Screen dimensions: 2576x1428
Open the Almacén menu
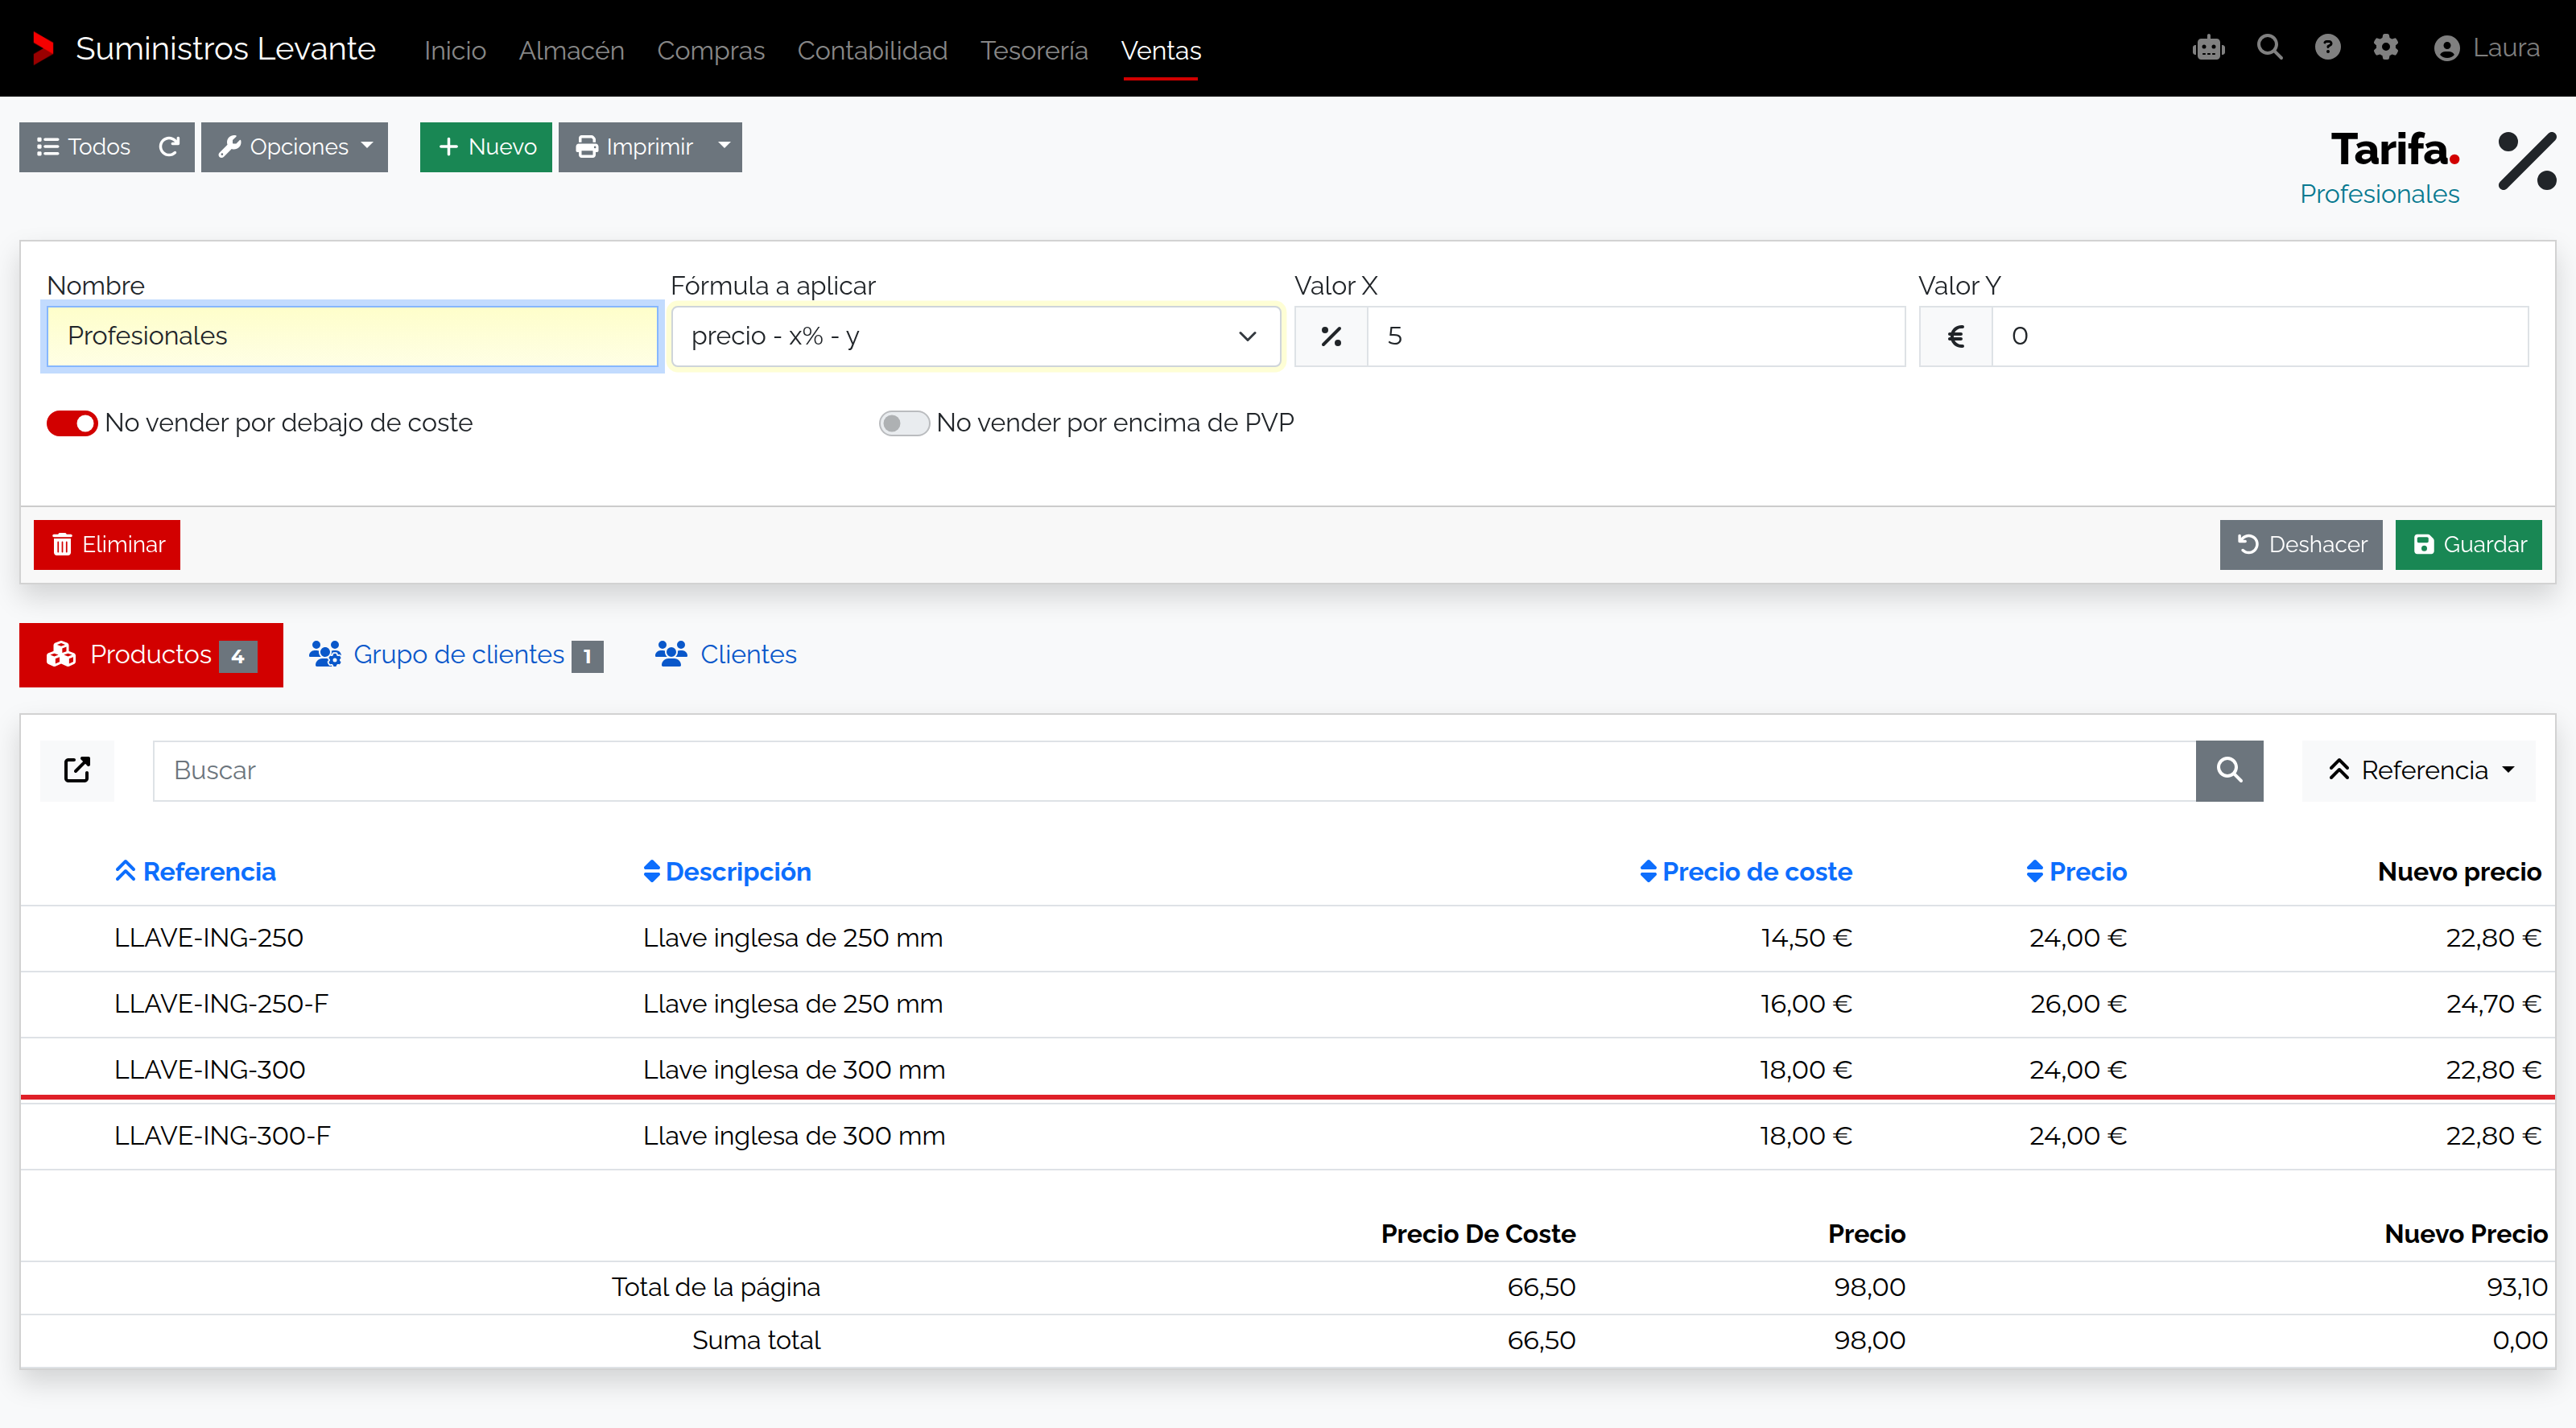pyautogui.click(x=571, y=50)
